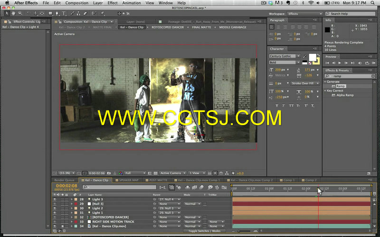The width and height of the screenshot is (380, 237).
Task: Open parent dropdown for Light 3 layer
Action: (170, 199)
